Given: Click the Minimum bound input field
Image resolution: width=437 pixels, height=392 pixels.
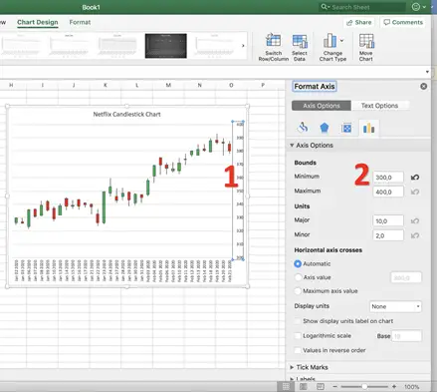Looking at the screenshot, I should pos(388,178).
